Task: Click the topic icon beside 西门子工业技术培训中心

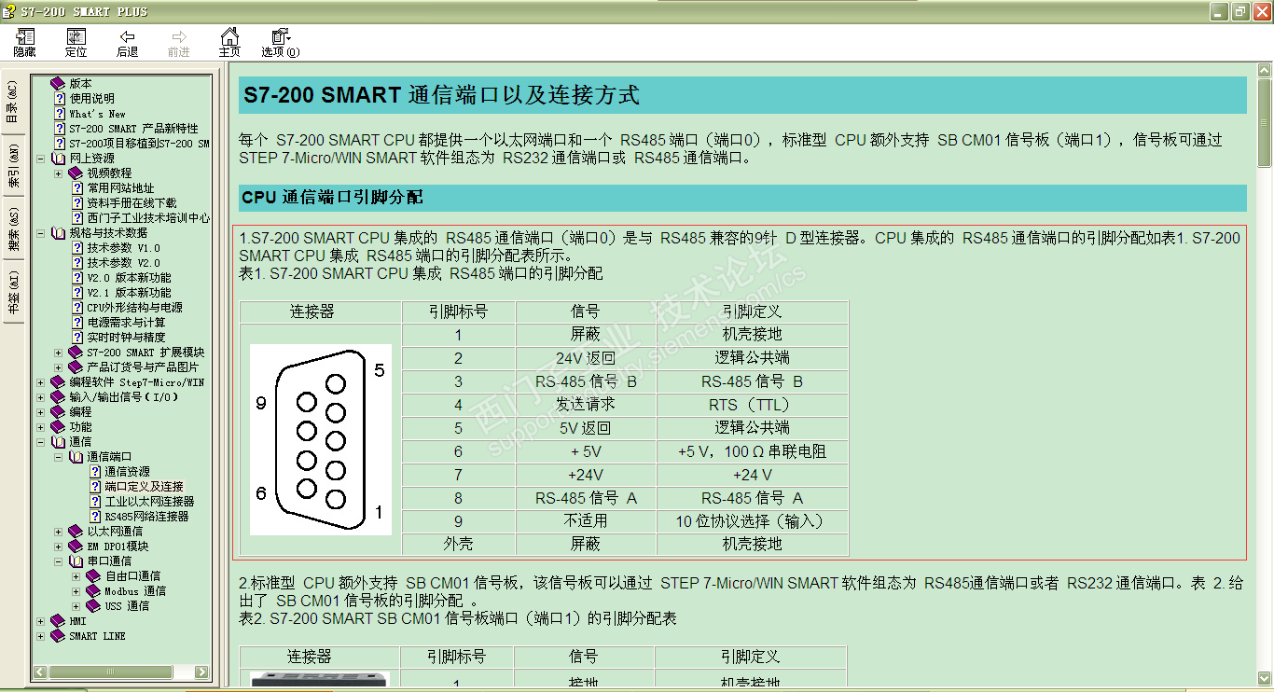Action: [78, 217]
